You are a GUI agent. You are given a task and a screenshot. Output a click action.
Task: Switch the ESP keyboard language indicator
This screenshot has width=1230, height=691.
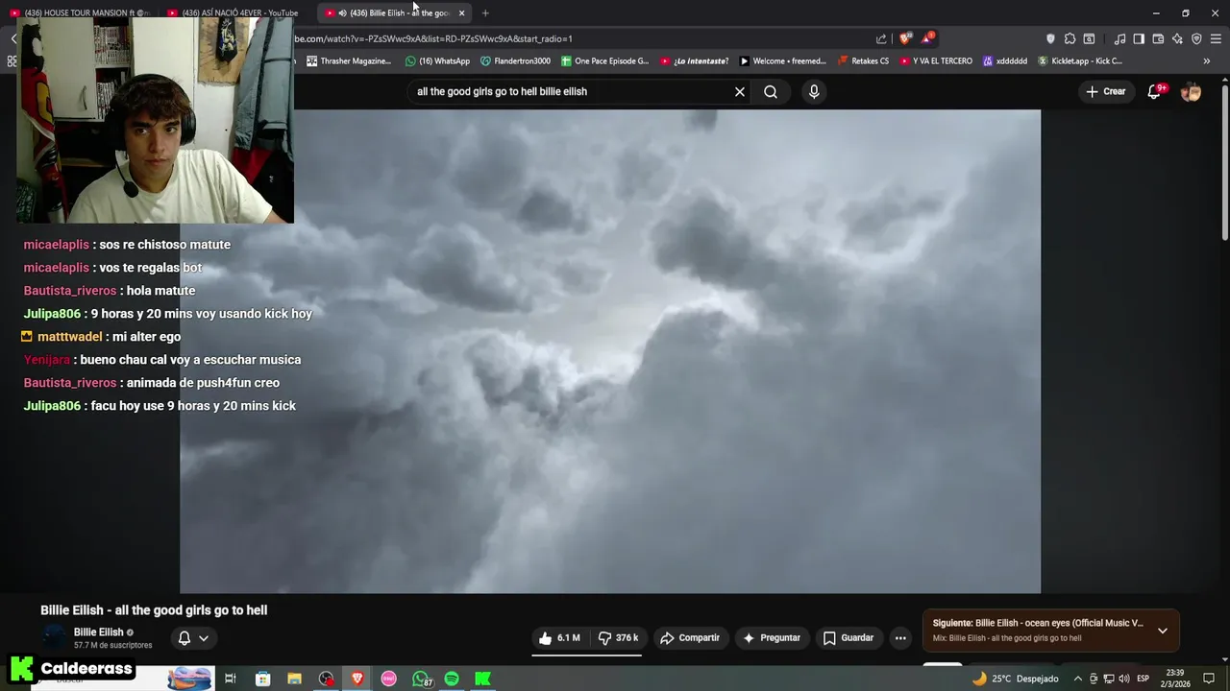(1144, 679)
